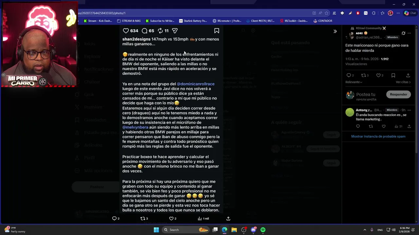Open the Edge profile avatar
The height and width of the screenshot is (235, 419).
390,13
